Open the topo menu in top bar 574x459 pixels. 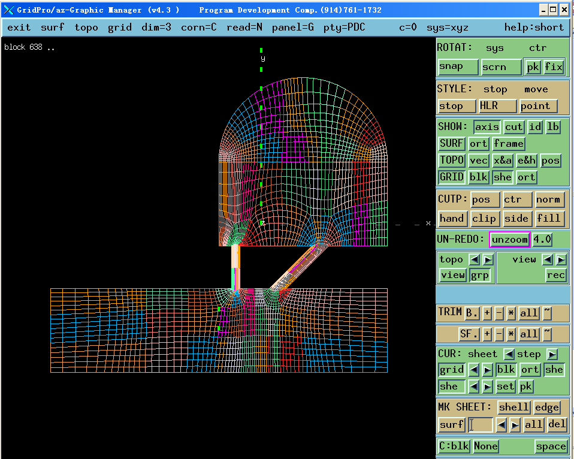[x=86, y=28]
